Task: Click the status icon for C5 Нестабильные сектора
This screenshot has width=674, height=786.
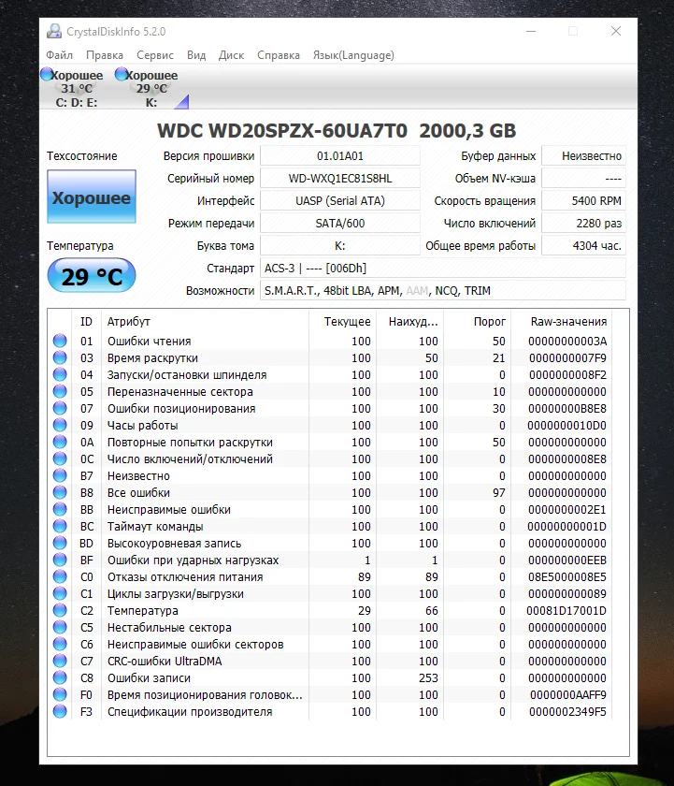Action: tap(60, 627)
